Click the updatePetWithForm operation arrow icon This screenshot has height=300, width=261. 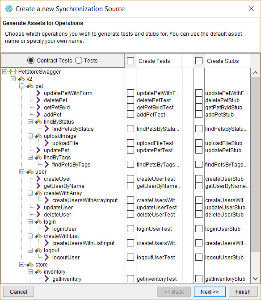[x=38, y=93]
